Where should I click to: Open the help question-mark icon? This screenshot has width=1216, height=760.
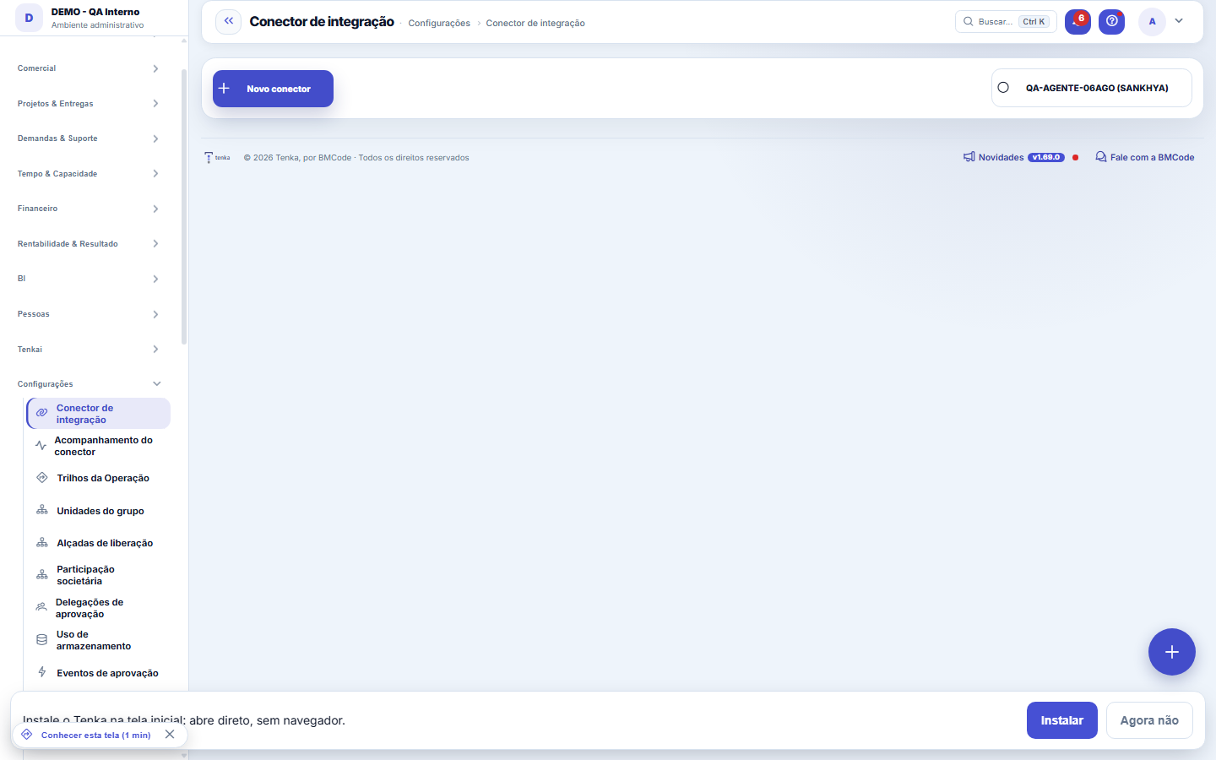coord(1112,21)
